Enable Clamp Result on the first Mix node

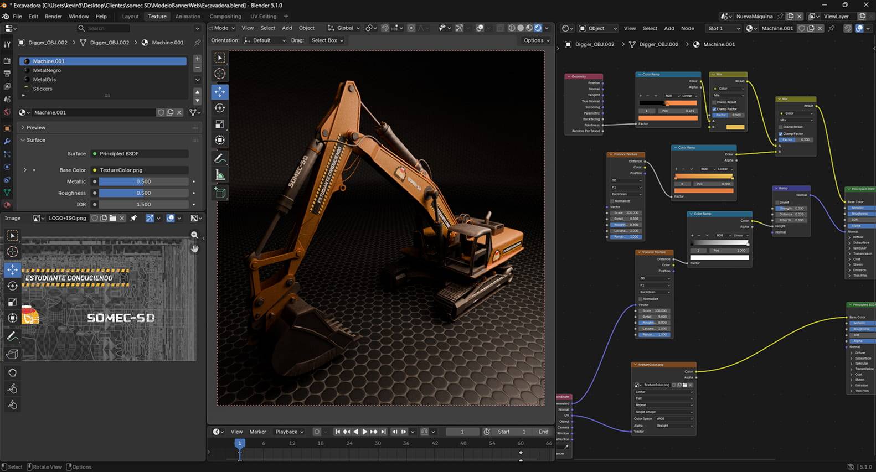click(715, 102)
